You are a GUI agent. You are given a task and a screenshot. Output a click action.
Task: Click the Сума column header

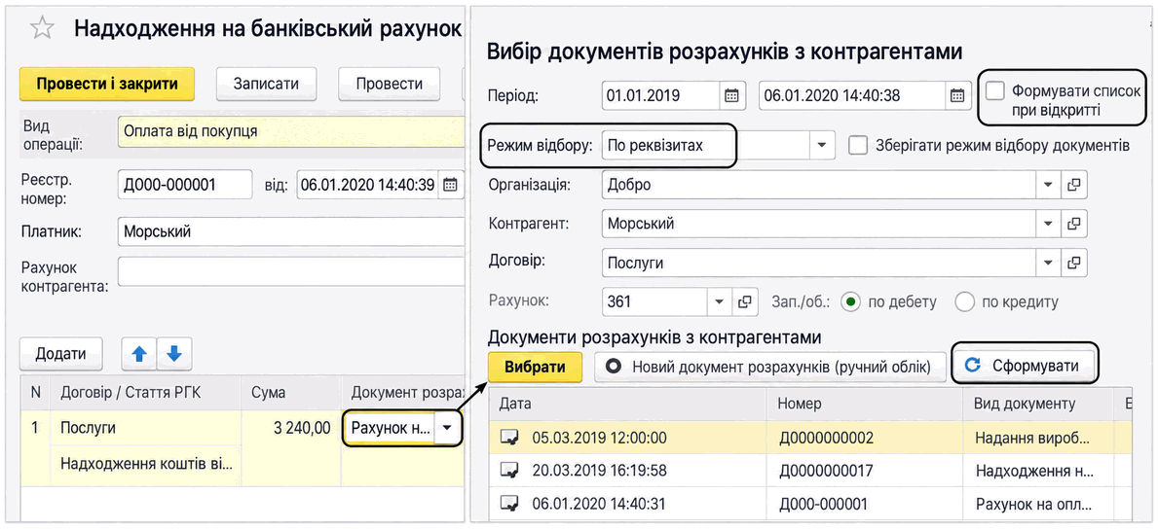pos(291,392)
